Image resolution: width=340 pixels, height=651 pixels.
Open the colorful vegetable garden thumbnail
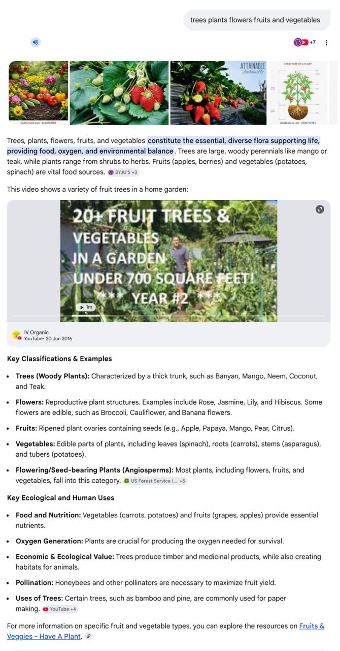click(38, 93)
